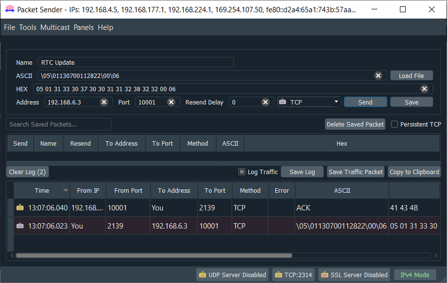Minimize the Packet Sender window
Screen dimensions: 447x283
click(374, 9)
